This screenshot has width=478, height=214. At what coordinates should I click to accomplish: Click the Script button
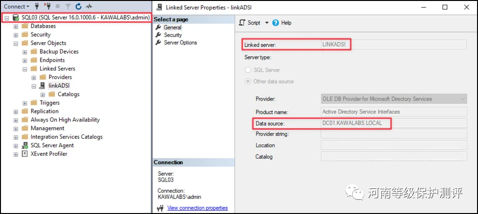tap(250, 23)
